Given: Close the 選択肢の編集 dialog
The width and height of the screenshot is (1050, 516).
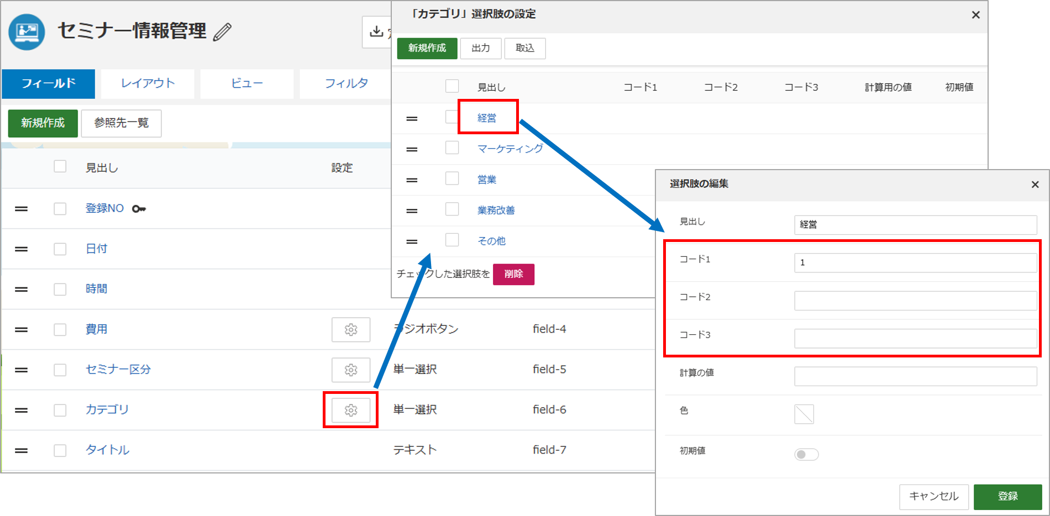Looking at the screenshot, I should pos(1035,185).
